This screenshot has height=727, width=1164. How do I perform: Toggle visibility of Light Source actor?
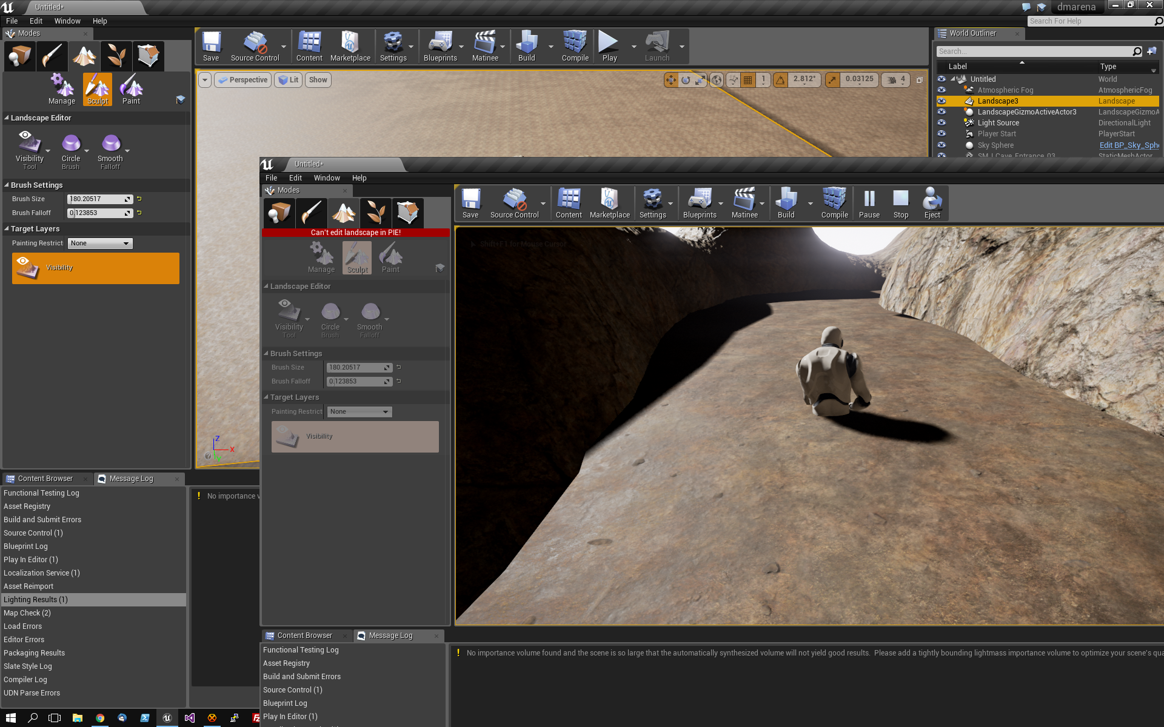(x=942, y=123)
